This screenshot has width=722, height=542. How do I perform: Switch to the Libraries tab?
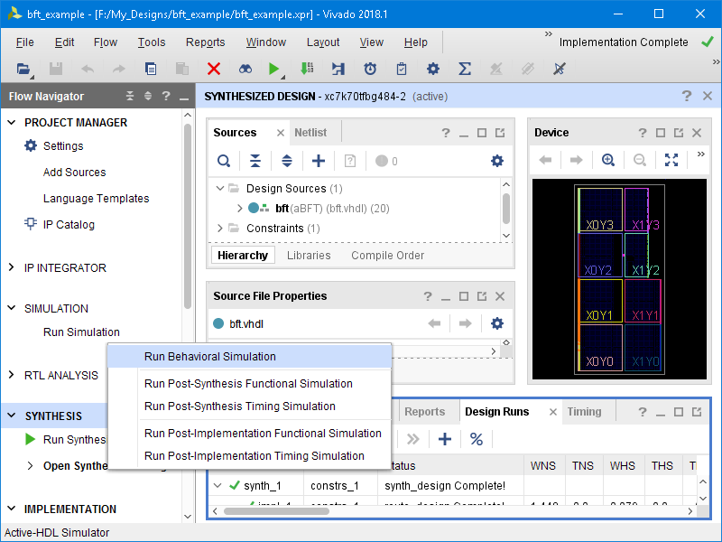click(x=309, y=256)
